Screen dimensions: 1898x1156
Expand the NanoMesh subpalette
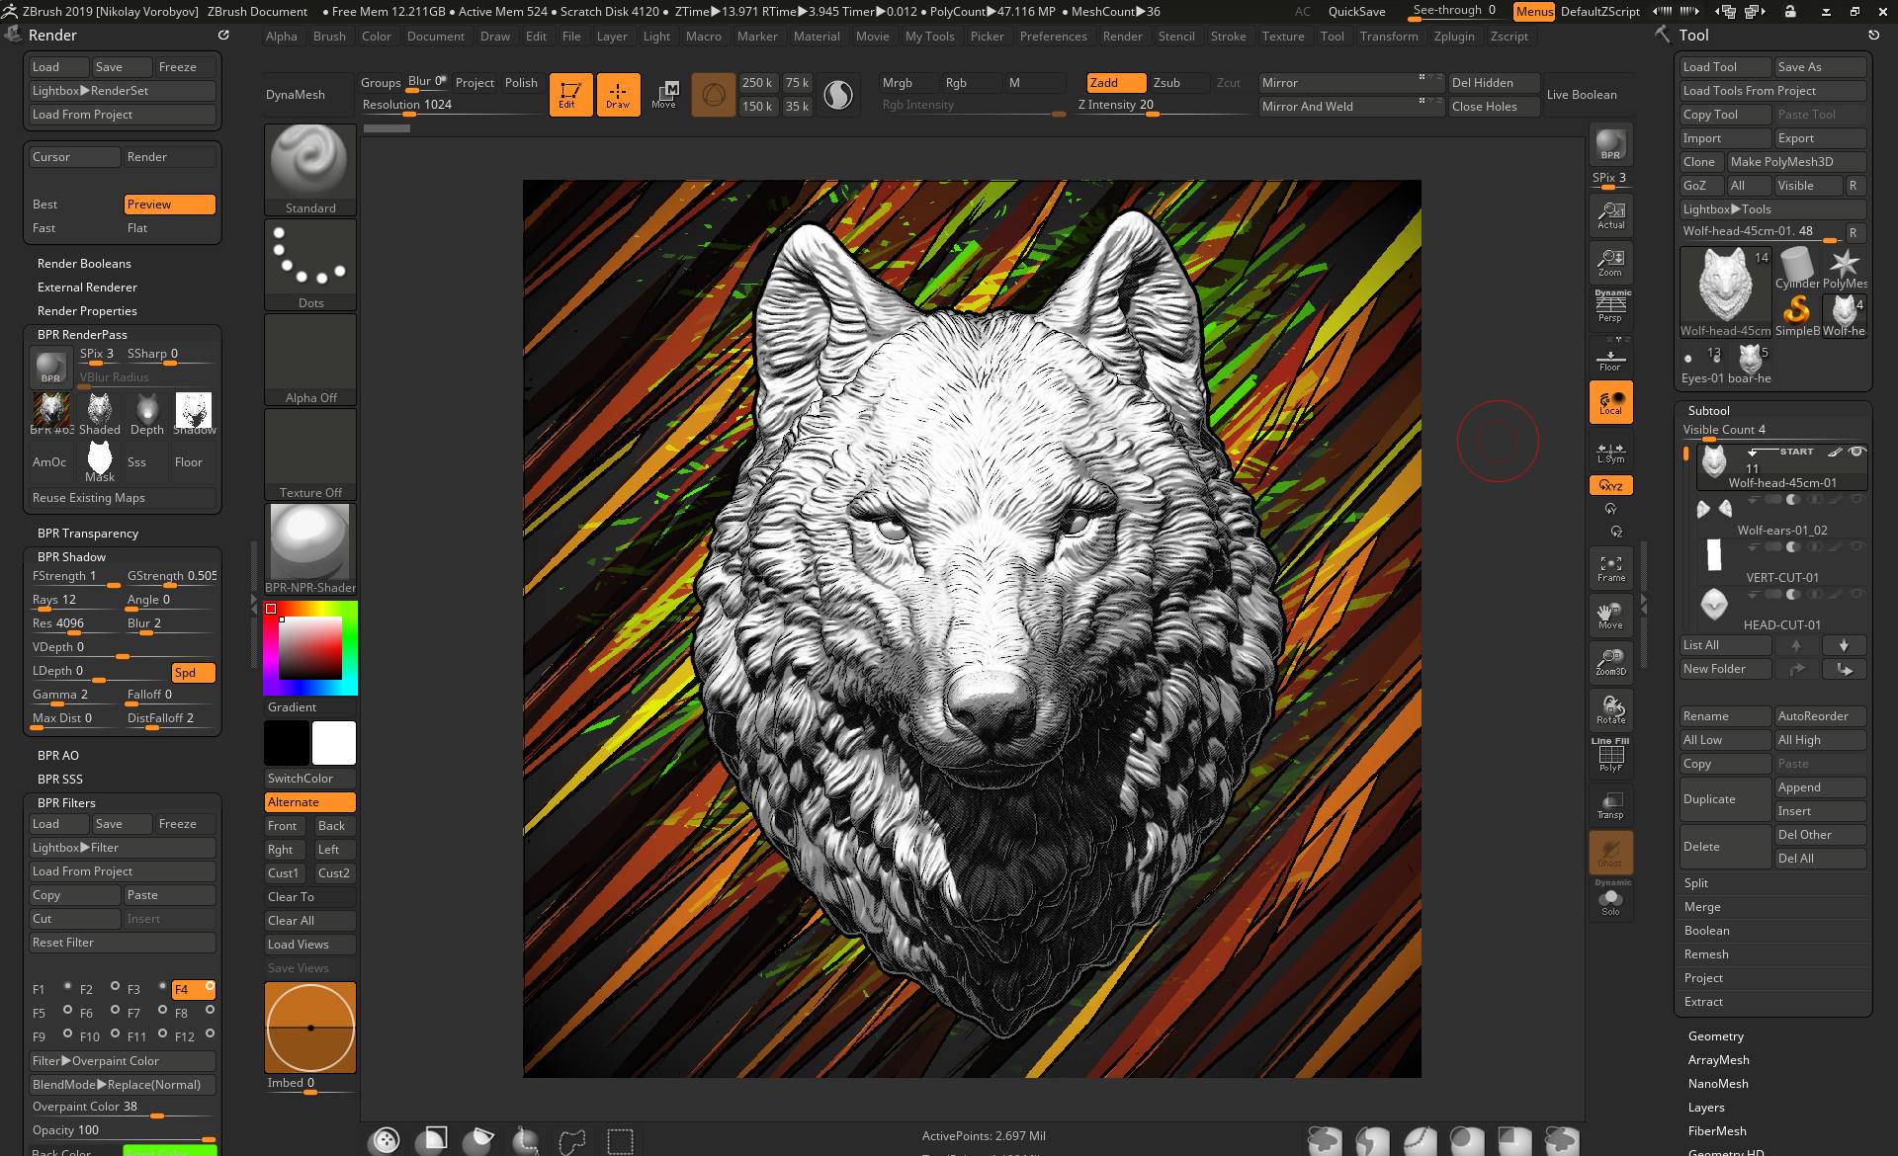(1718, 1084)
